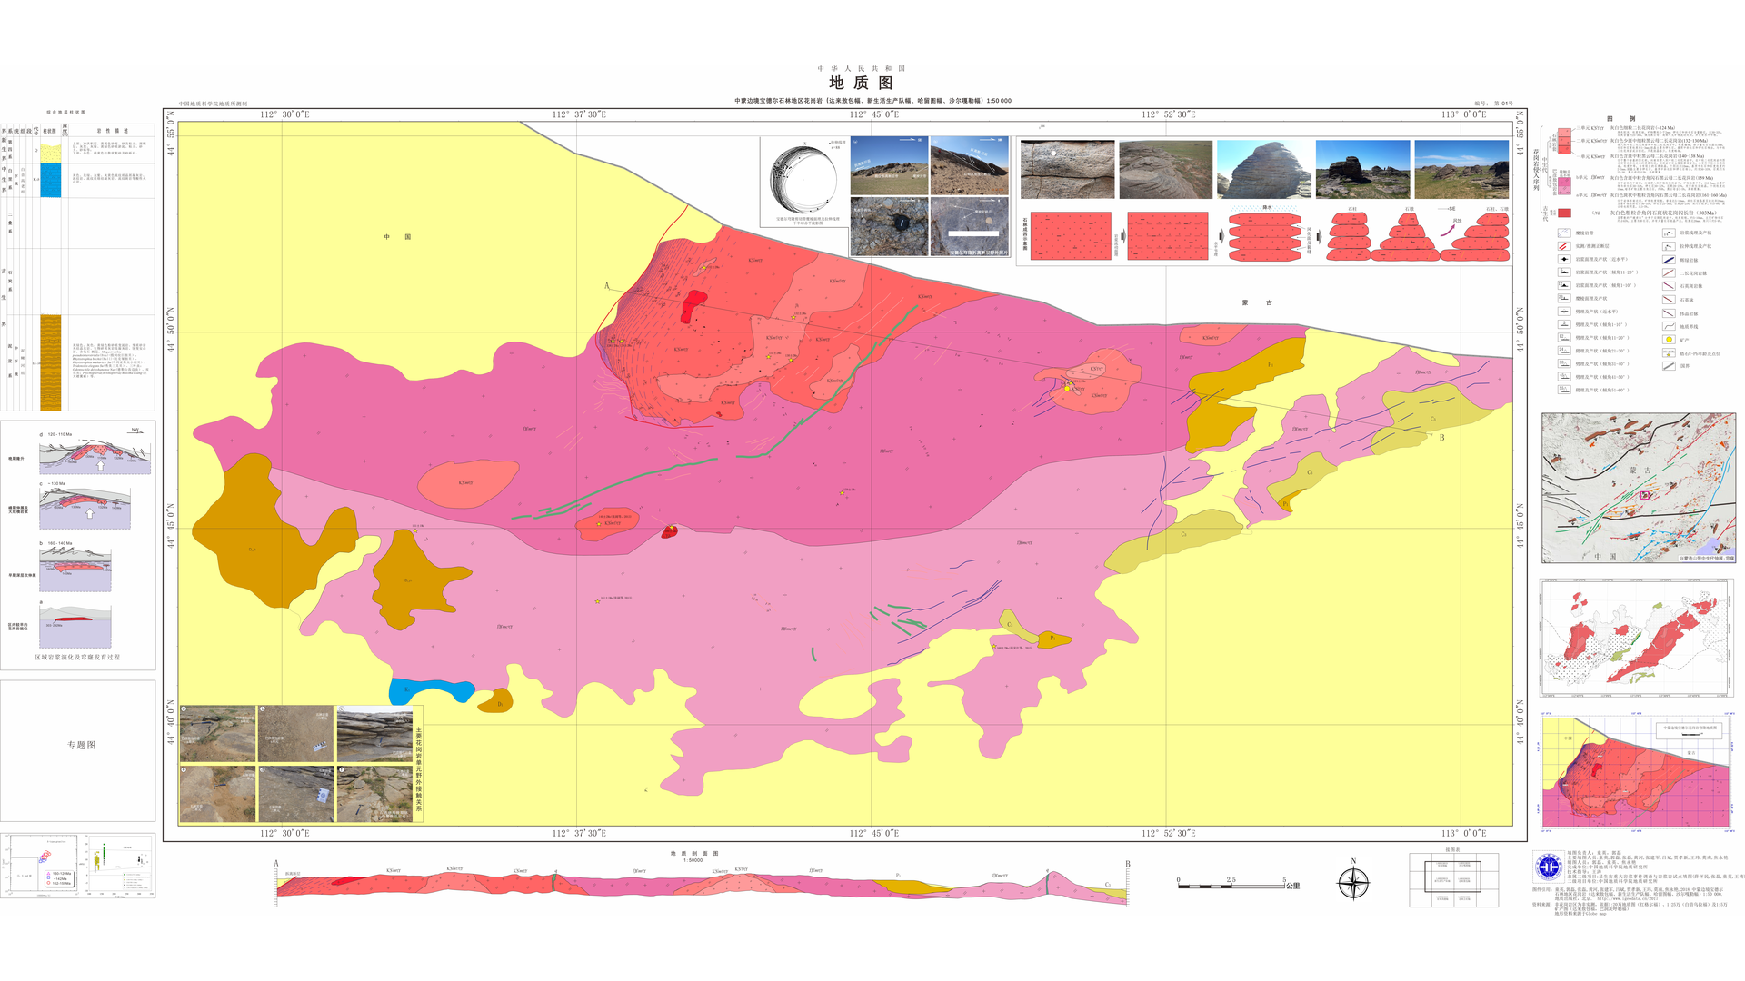Click the yellow dotted Q layer in column
Viewport: 1745px width, 981px height.
click(51, 154)
